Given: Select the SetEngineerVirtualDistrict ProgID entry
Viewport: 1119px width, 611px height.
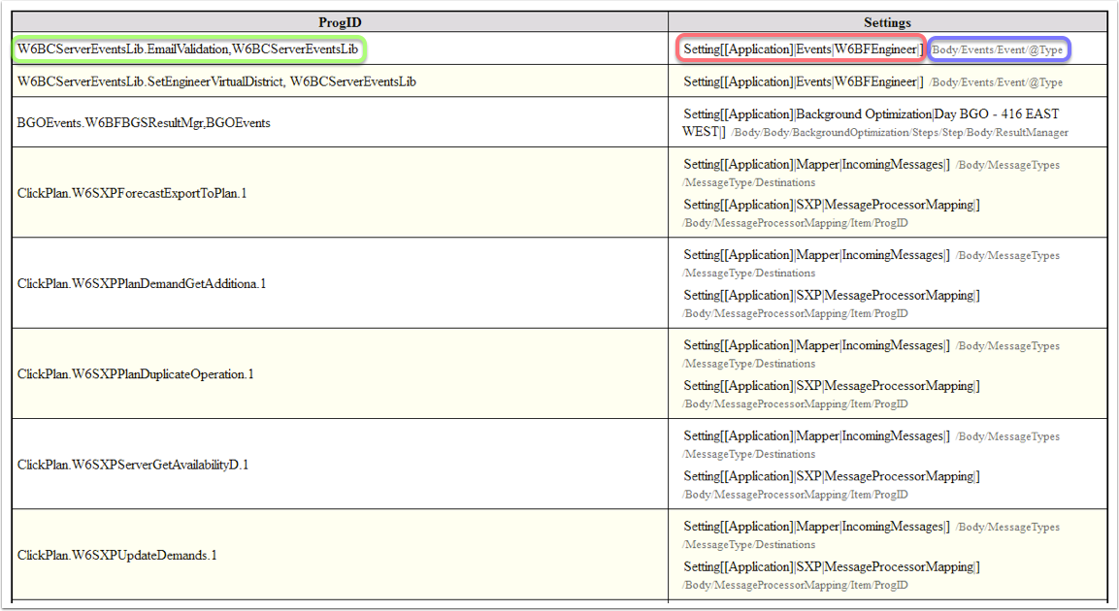Looking at the screenshot, I should 216,81.
